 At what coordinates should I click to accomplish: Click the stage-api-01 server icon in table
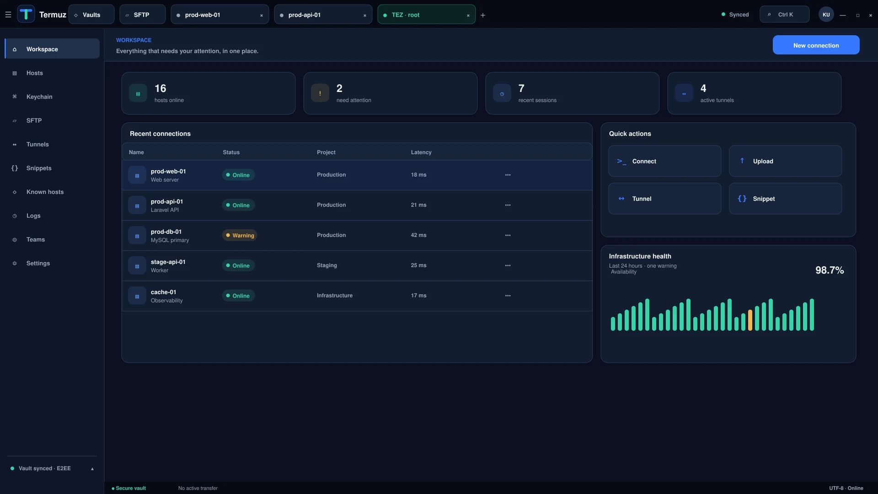pyautogui.click(x=137, y=266)
